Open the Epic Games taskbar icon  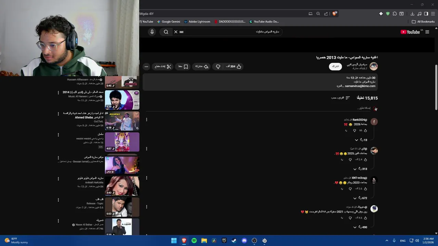click(x=224, y=241)
